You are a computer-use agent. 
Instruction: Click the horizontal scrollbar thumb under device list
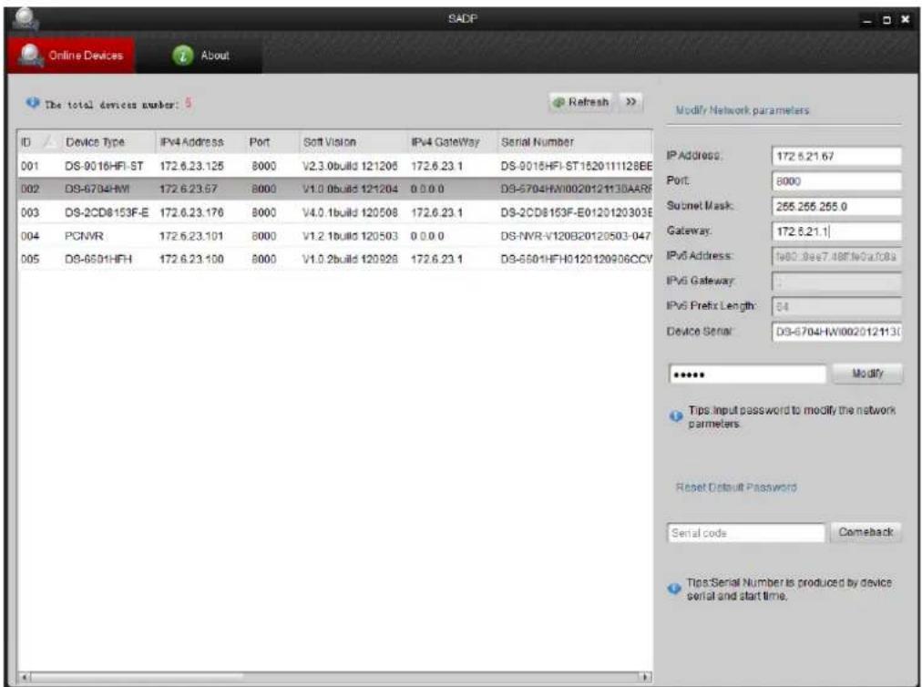point(137,677)
